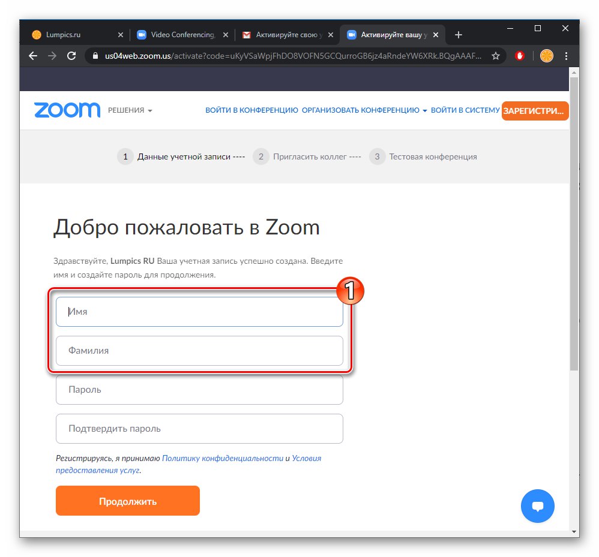This screenshot has width=599, height=557.
Task: Click the orange Продолжить button
Action: tap(127, 501)
